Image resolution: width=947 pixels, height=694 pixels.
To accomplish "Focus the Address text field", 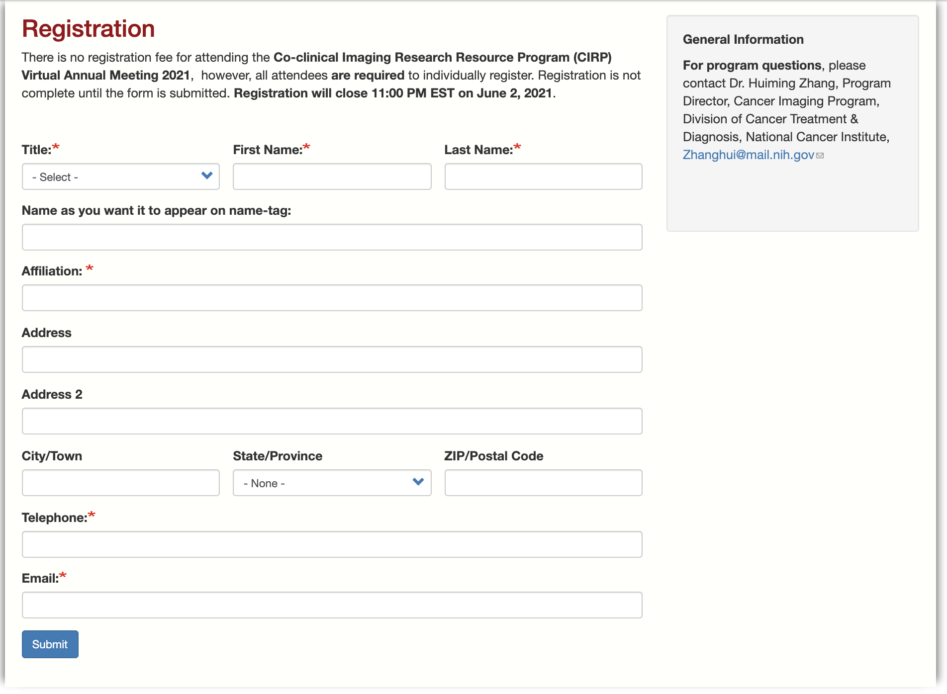I will click(332, 360).
